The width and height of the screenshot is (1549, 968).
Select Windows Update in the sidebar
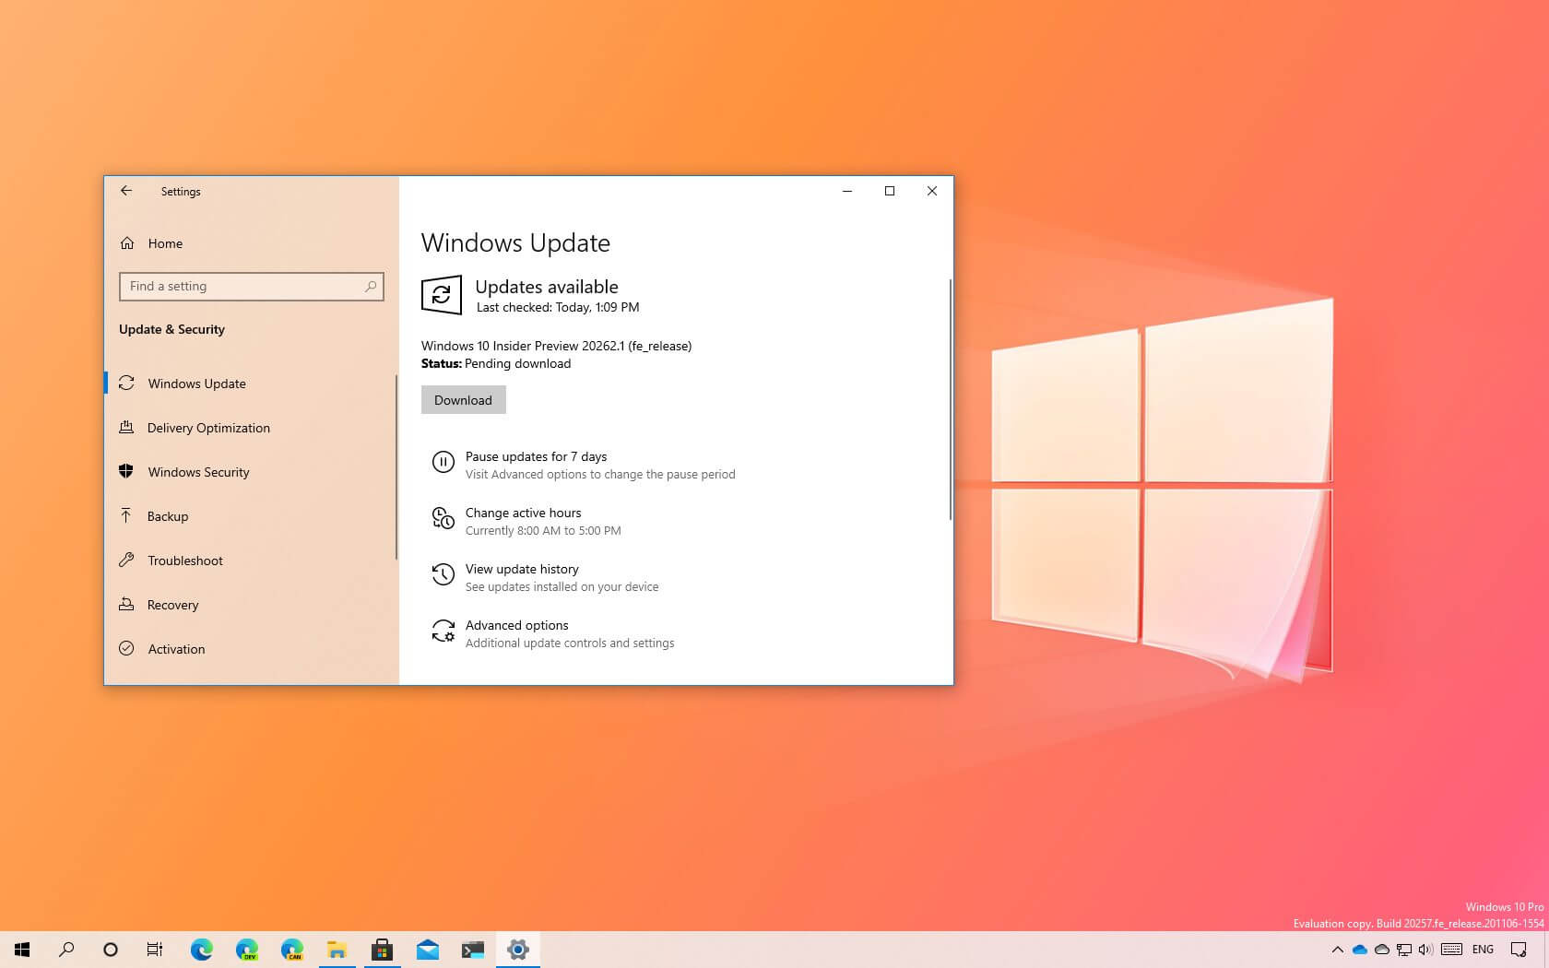coord(196,384)
